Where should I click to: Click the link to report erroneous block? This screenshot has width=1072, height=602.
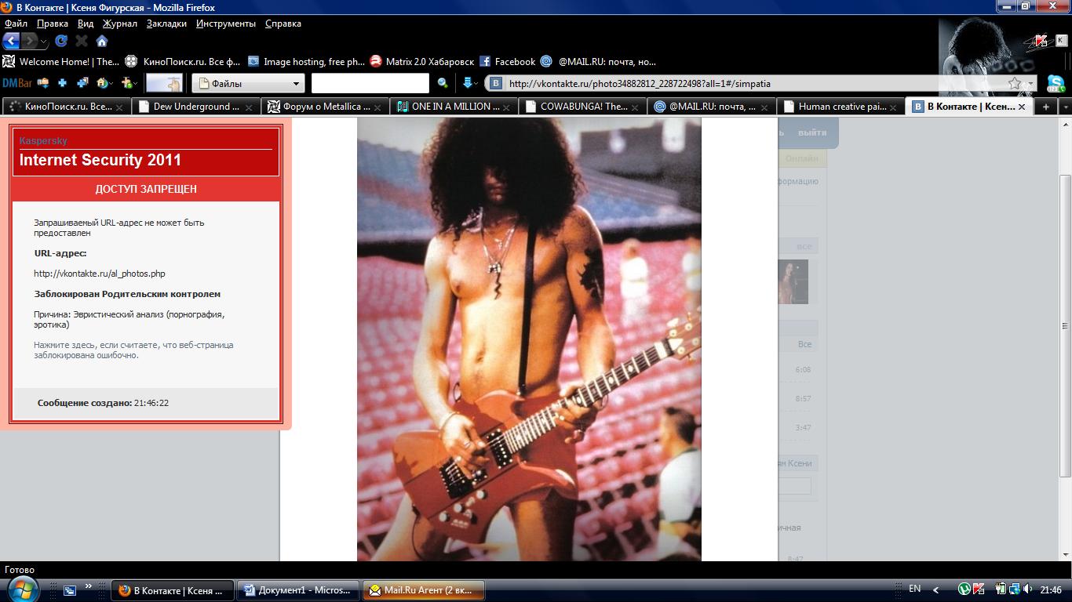click(x=133, y=350)
